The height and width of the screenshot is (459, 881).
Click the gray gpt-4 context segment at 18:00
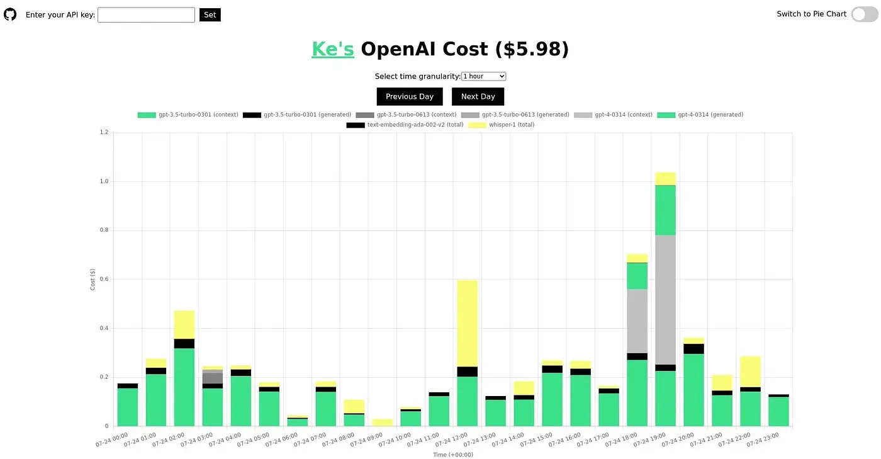pos(637,321)
